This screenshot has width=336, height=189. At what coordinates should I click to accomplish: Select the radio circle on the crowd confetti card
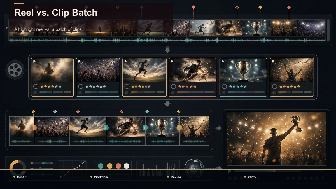tap(81, 87)
